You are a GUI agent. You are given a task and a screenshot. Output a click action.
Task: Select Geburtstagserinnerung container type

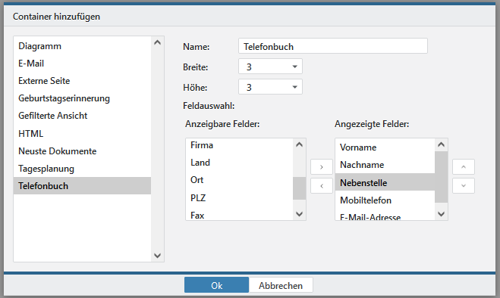[82, 98]
